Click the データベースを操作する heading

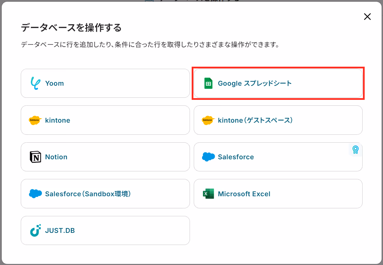71,28
